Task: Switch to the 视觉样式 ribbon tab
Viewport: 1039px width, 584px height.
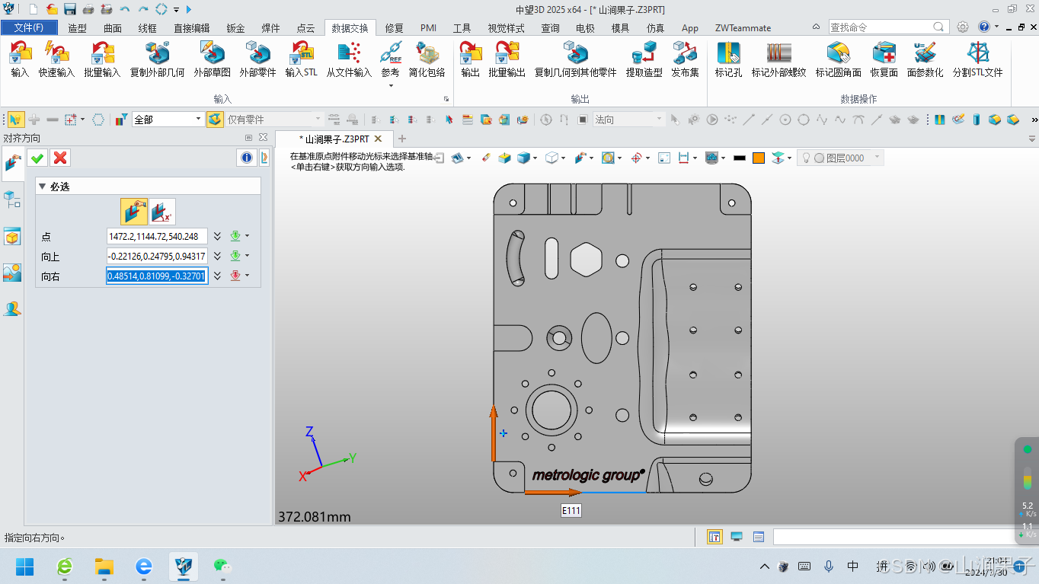Action: pyautogui.click(x=507, y=27)
